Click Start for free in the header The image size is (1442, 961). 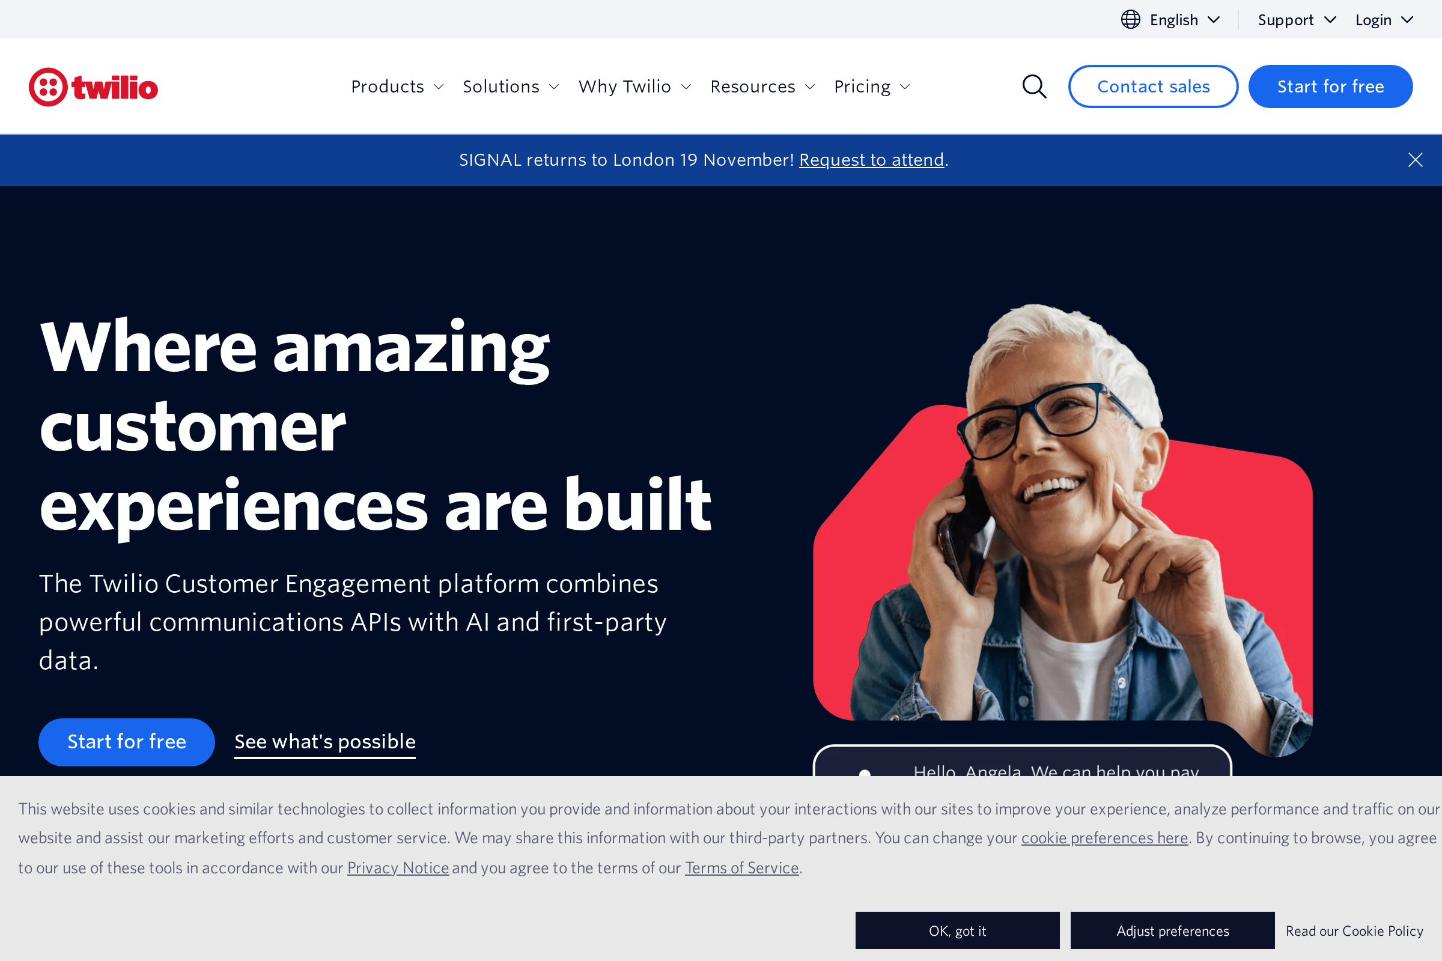pos(1330,86)
